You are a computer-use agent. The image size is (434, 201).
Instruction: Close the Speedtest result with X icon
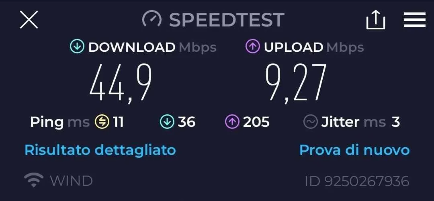click(x=29, y=20)
